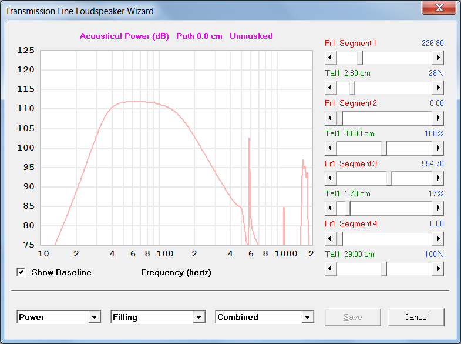Open the Combined dropdown list
The width and height of the screenshot is (461, 344).
(308, 317)
